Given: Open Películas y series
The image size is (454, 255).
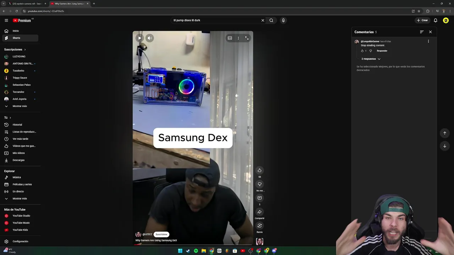Looking at the screenshot, I should [20, 185].
